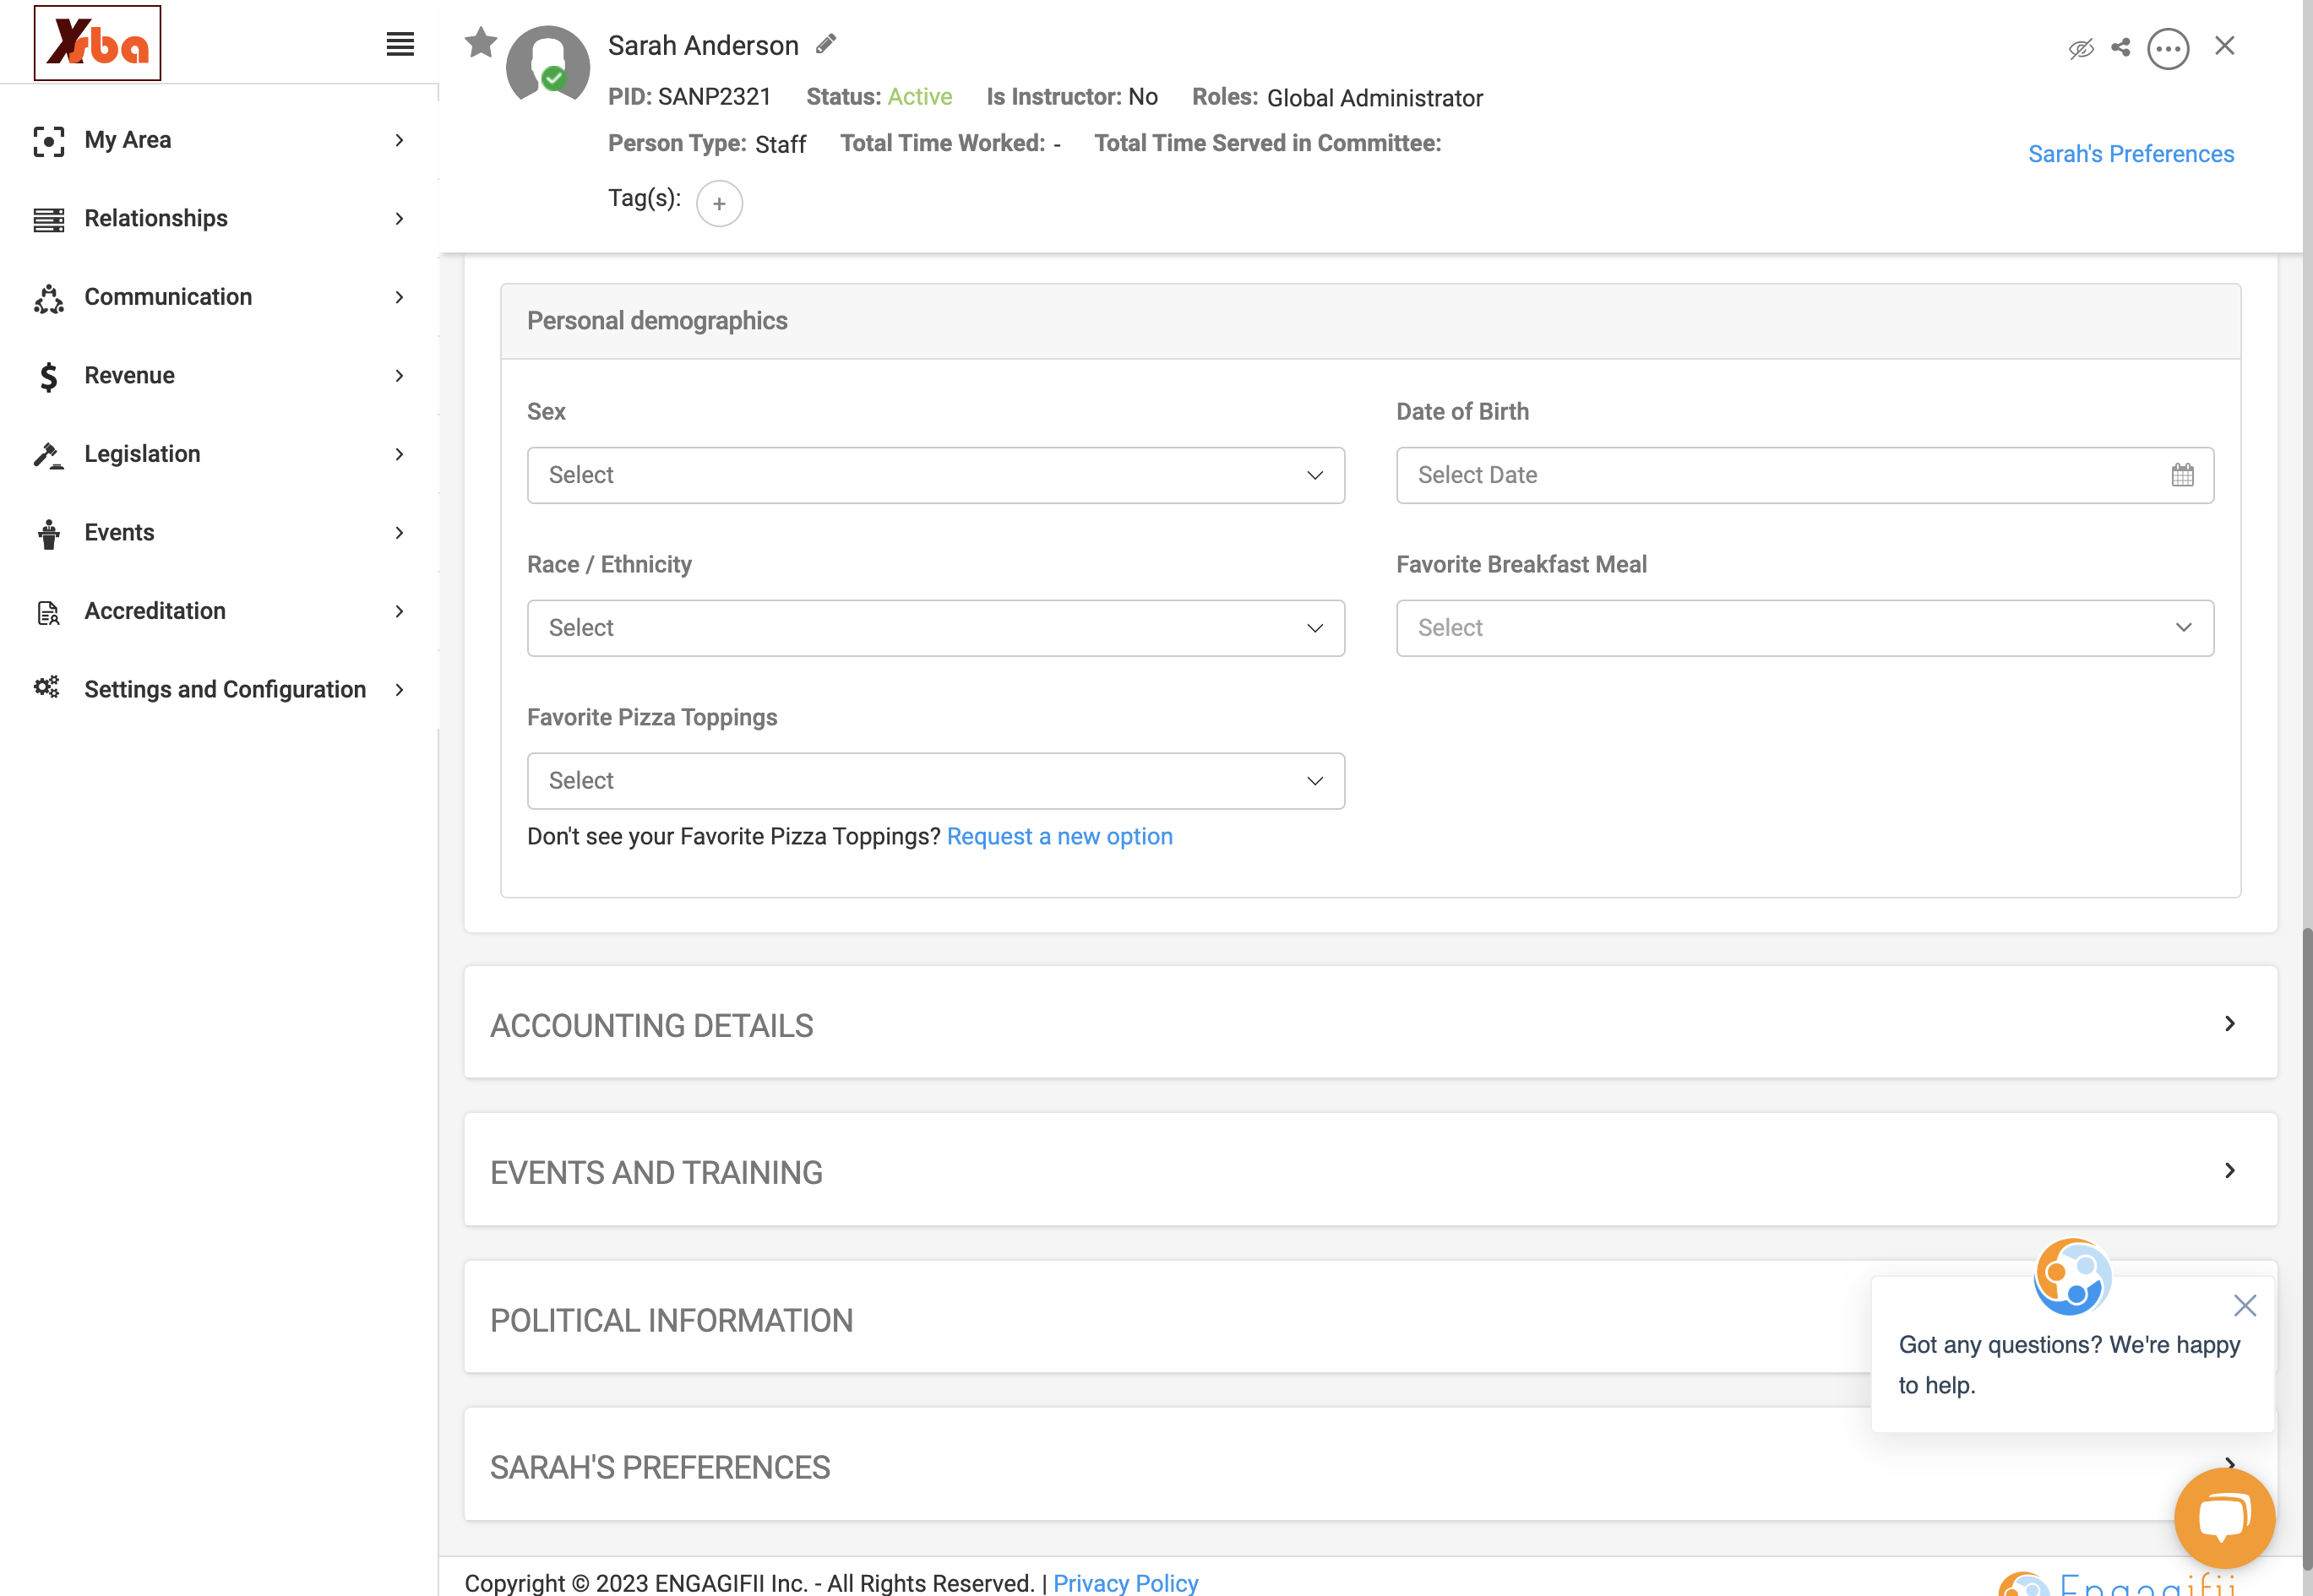Open Sarah's Preferences link

[x=2131, y=154]
